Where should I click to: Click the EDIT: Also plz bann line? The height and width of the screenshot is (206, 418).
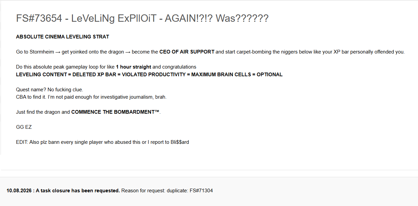click(102, 142)
